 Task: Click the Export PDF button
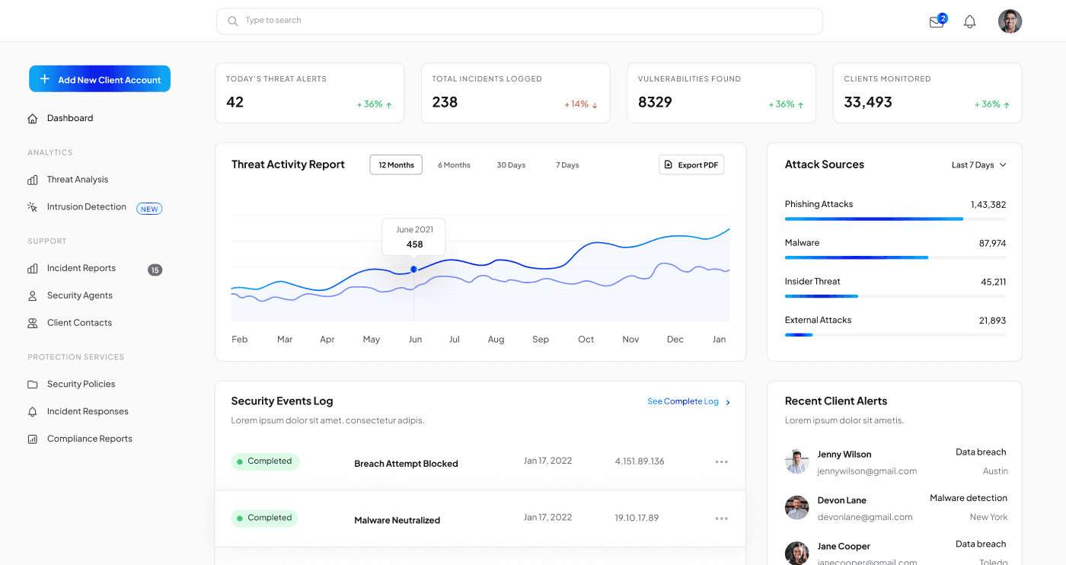(x=691, y=164)
